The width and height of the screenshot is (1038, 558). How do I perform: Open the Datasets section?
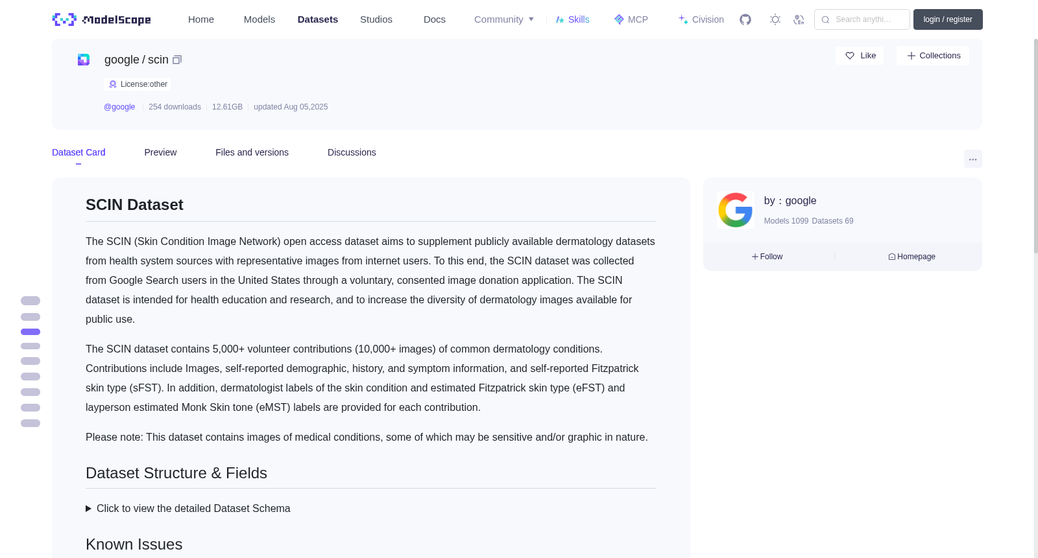[x=318, y=19]
